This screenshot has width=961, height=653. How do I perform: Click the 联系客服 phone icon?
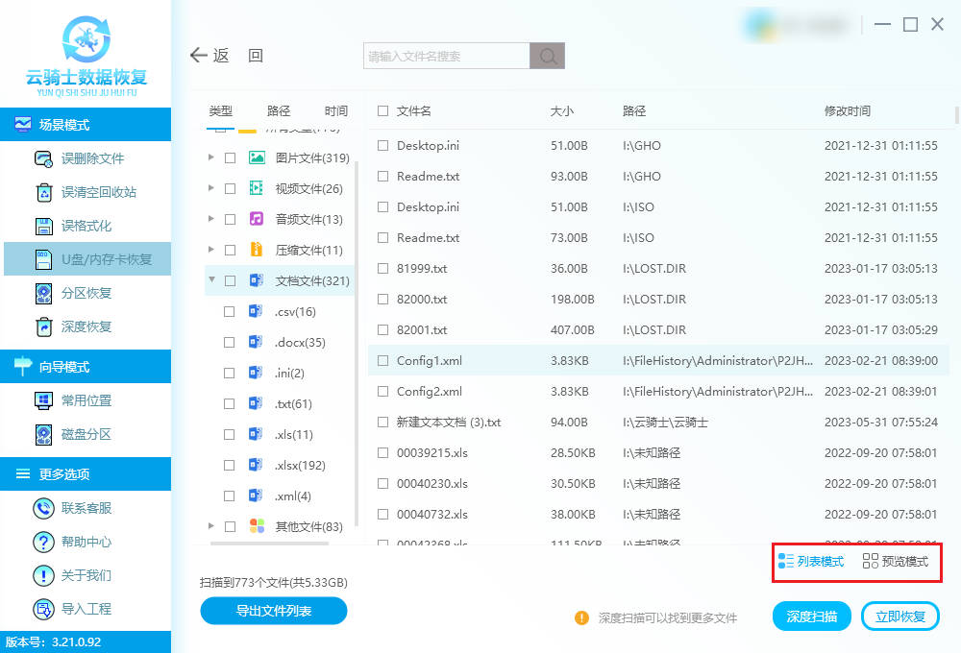pyautogui.click(x=44, y=508)
